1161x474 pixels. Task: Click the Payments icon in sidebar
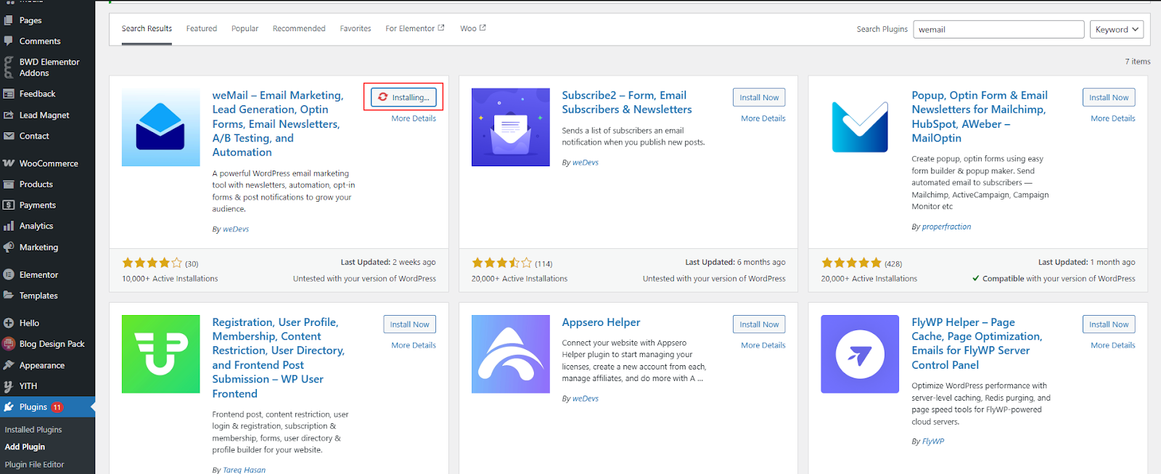[9, 205]
